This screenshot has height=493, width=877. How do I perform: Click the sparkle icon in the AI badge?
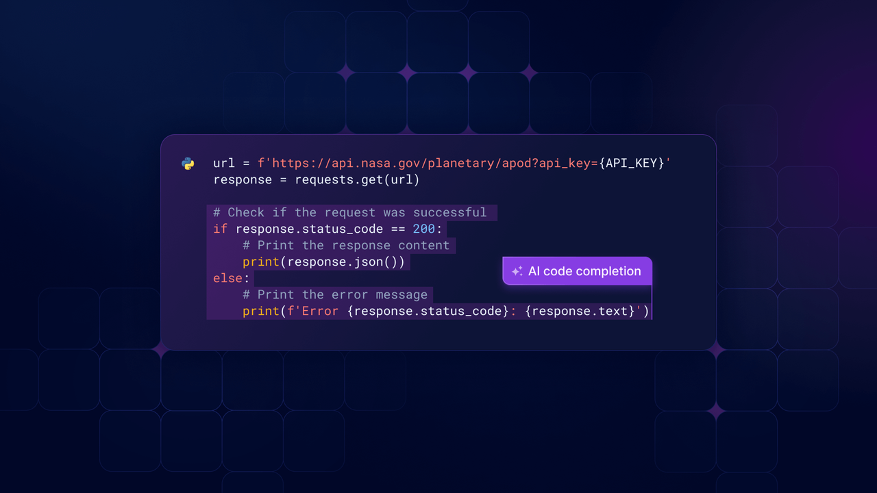tap(517, 271)
